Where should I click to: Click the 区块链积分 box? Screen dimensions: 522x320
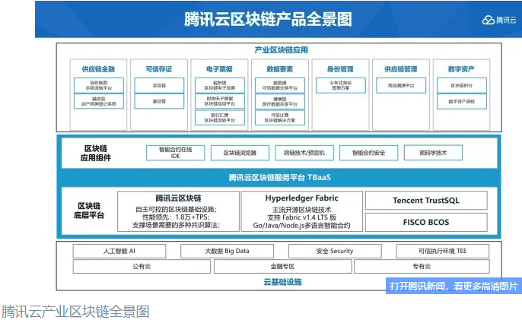pos(462,85)
